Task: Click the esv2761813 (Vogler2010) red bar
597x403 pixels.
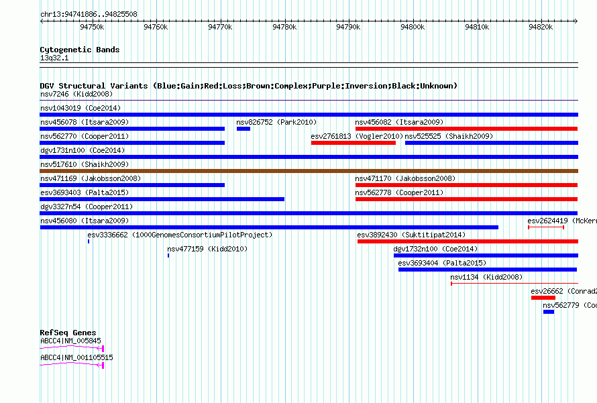Action: coord(354,143)
